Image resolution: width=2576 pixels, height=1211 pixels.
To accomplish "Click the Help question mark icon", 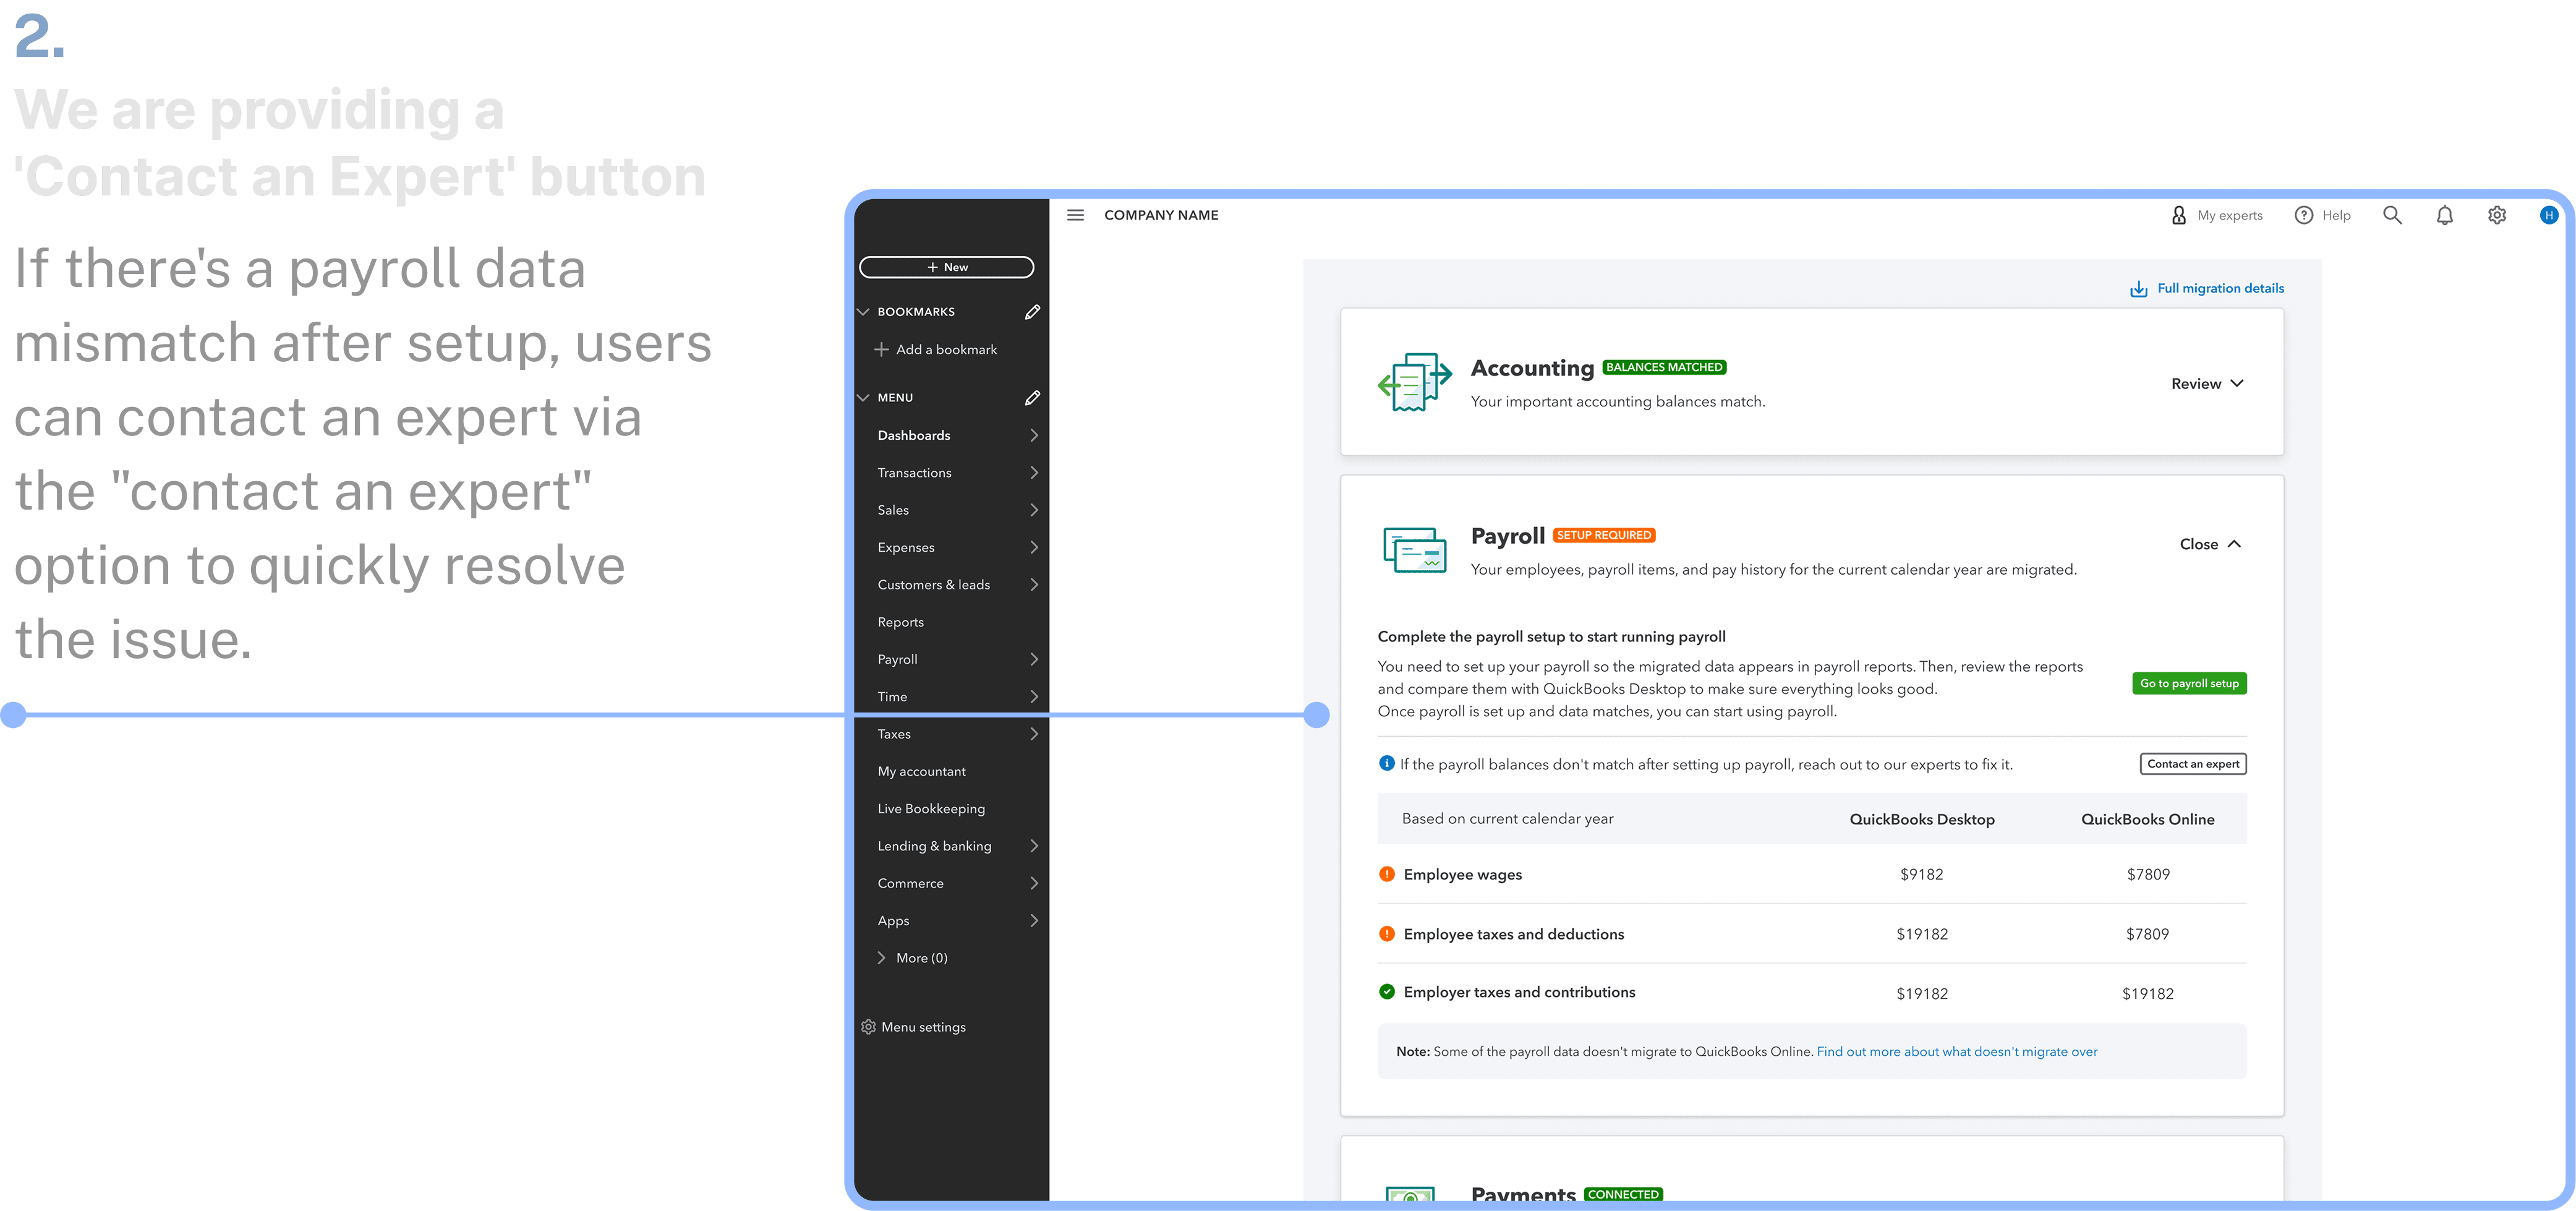I will pos(2304,215).
